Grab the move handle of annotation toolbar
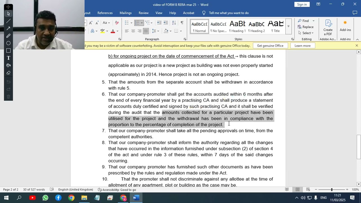This screenshot has height=203, width=361. (x=8, y=6)
